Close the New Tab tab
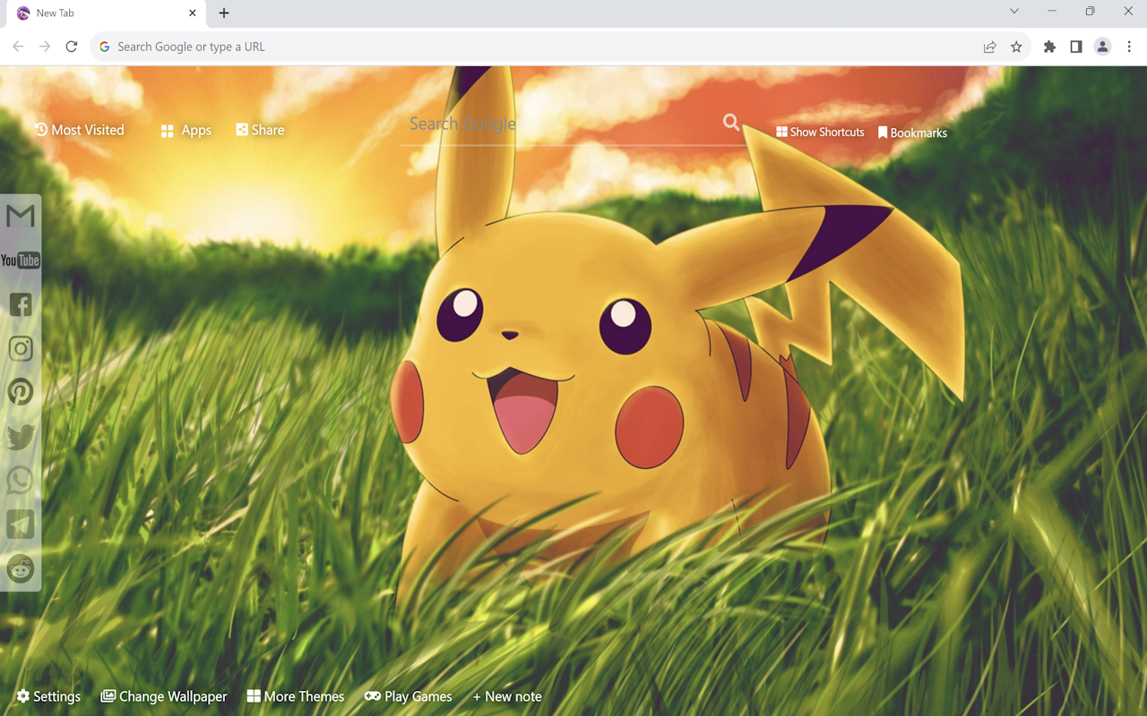 (192, 13)
